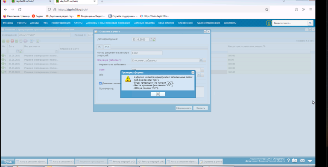
Task: Open the Реестр операций с МЗ taskbar window
Action: [151, 161]
